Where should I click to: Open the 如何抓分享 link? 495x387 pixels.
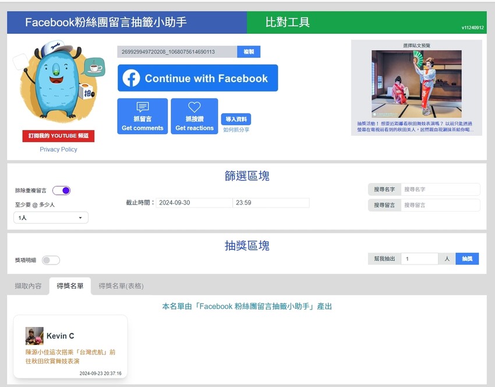coord(236,130)
